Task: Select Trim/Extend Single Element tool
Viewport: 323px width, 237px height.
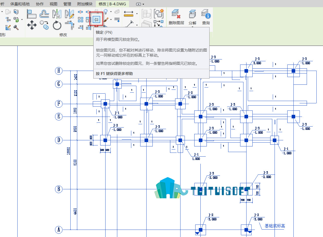Action: pyautogui.click(x=81, y=27)
